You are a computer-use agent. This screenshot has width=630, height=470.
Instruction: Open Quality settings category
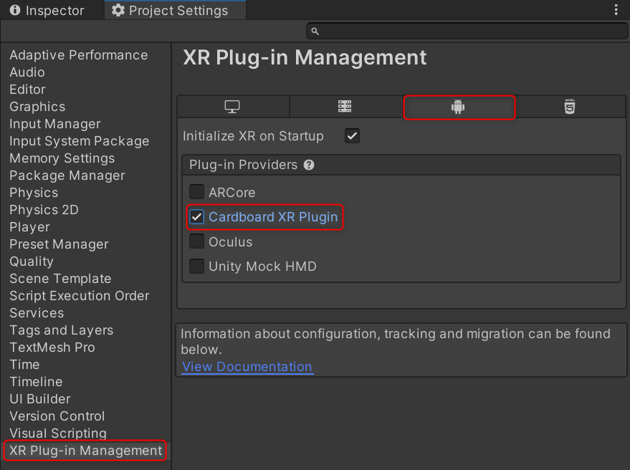coord(32,262)
